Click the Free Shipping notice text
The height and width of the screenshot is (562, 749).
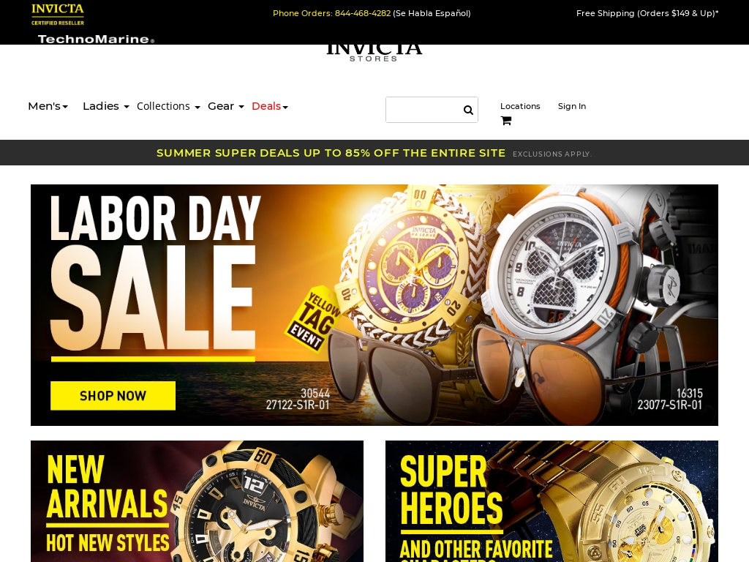(x=647, y=13)
